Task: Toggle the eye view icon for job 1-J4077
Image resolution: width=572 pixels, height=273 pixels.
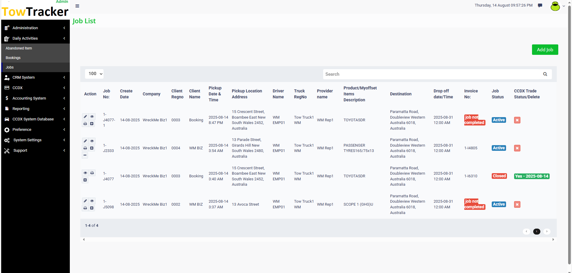Action: point(85,173)
